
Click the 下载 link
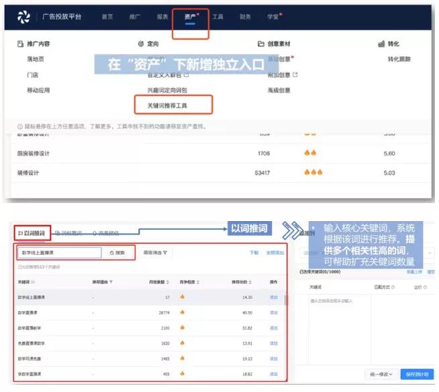(x=254, y=253)
